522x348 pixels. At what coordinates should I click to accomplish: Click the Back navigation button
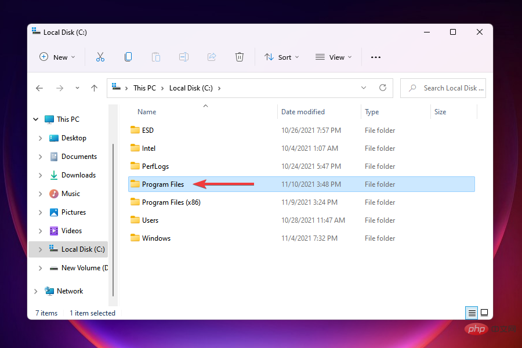(x=39, y=88)
